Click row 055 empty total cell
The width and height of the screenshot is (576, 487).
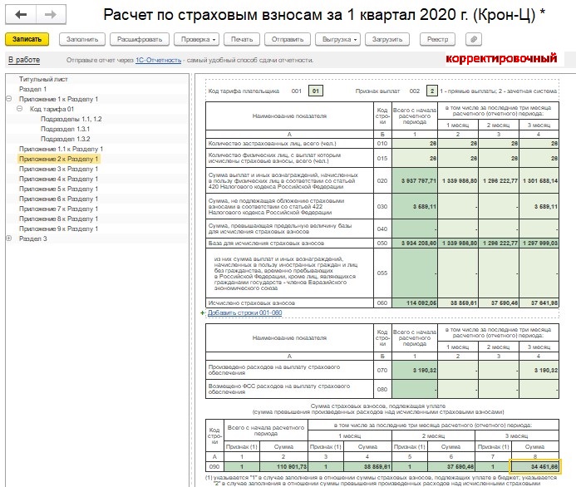tap(415, 273)
